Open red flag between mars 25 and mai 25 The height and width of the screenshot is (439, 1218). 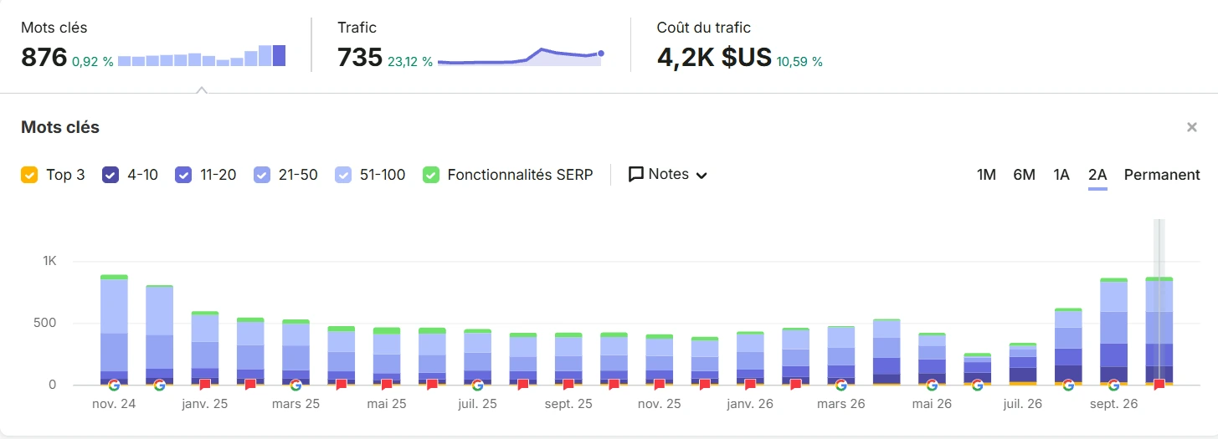[341, 385]
